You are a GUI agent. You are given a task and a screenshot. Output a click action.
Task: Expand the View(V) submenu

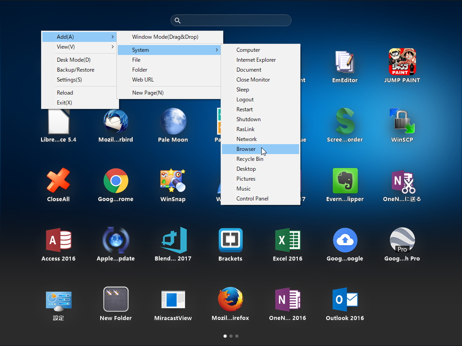coord(79,47)
